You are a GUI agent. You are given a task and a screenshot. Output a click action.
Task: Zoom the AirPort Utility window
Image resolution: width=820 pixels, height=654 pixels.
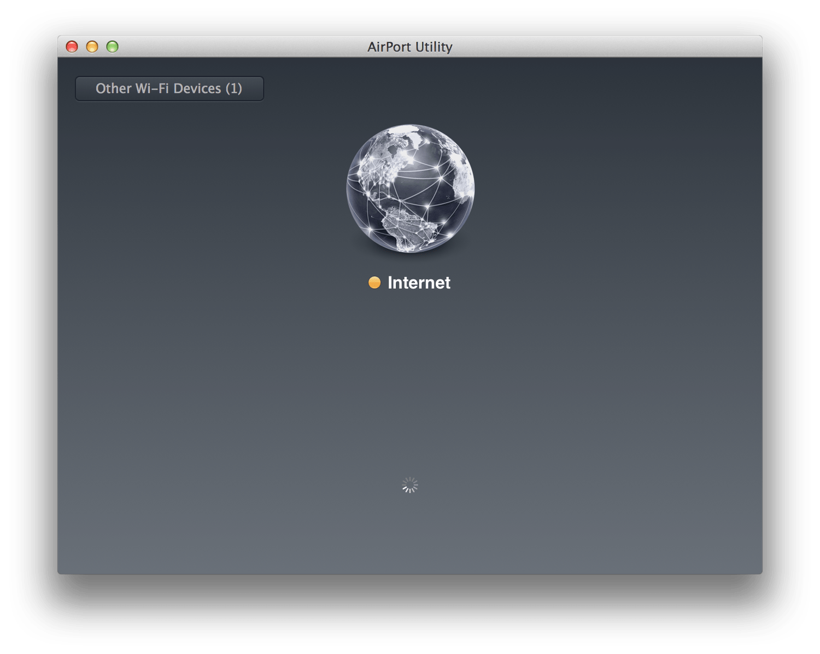coord(112,46)
